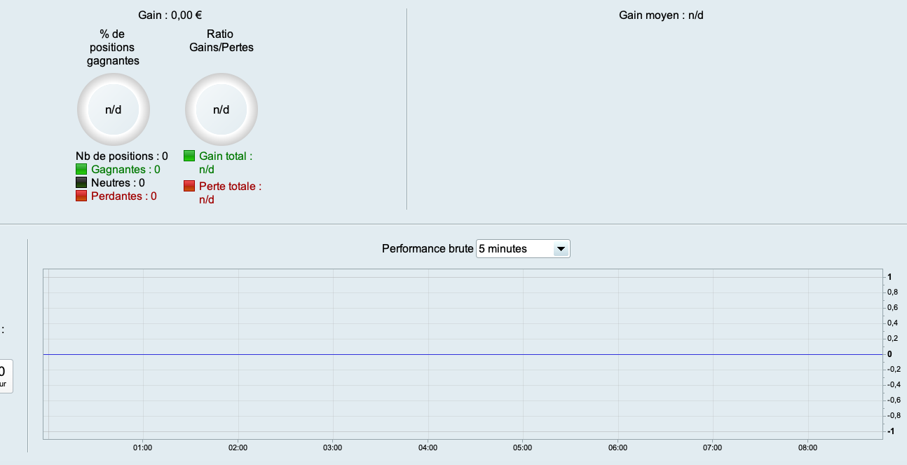Click the Ratio Gains/Pertes donut gauge

click(x=221, y=109)
